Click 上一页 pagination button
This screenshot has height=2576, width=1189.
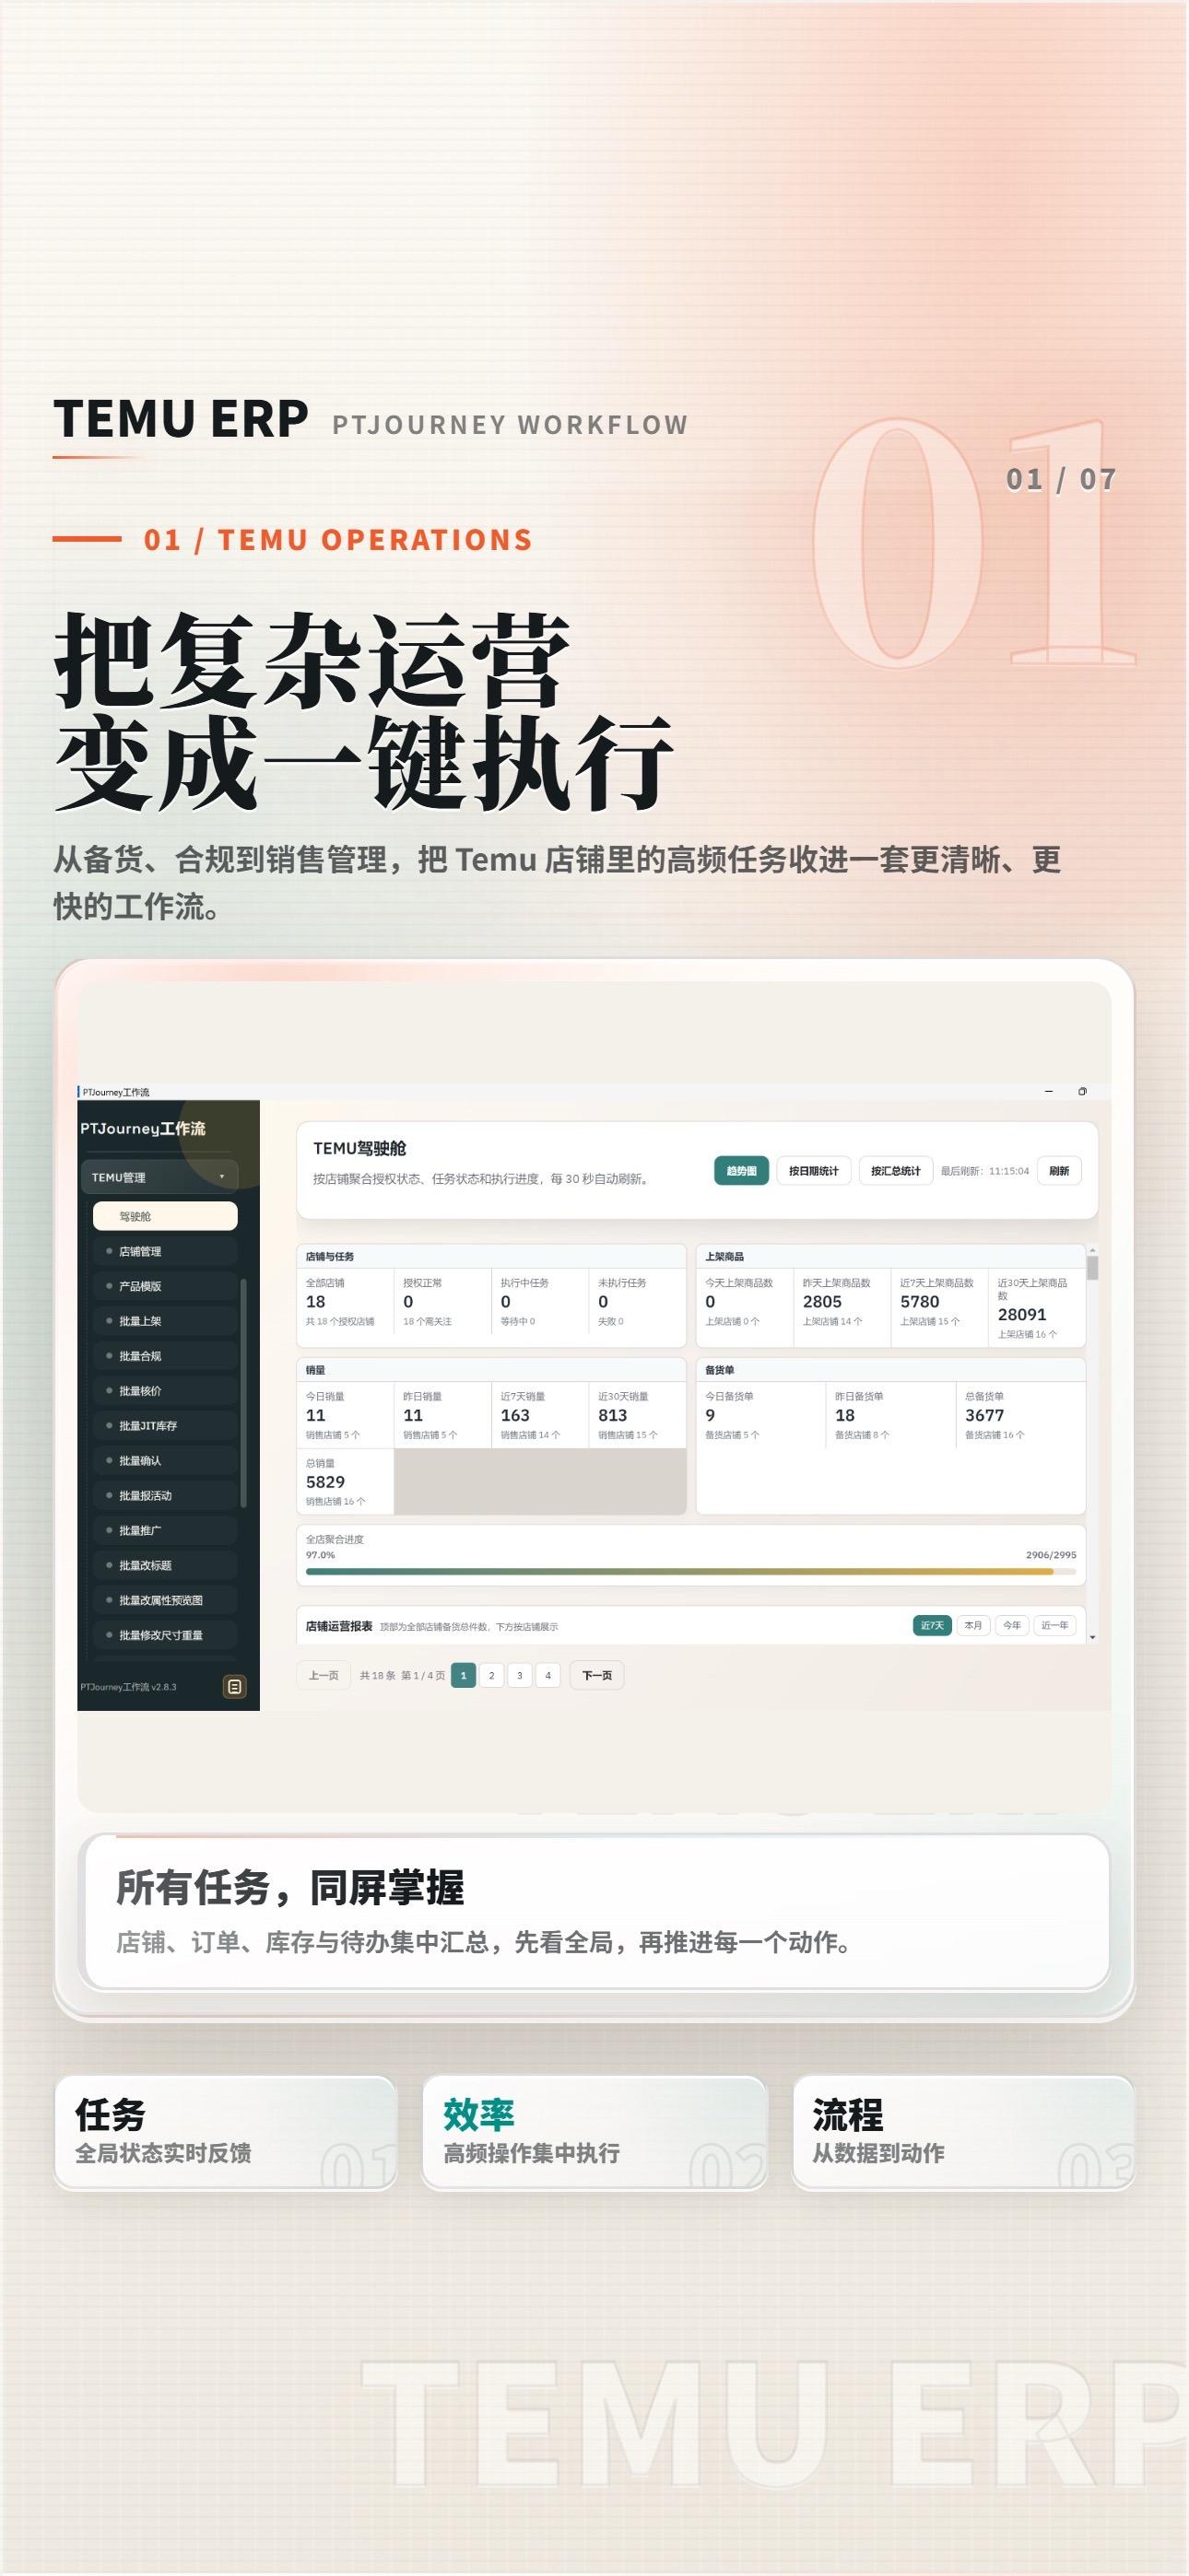pos(324,1675)
